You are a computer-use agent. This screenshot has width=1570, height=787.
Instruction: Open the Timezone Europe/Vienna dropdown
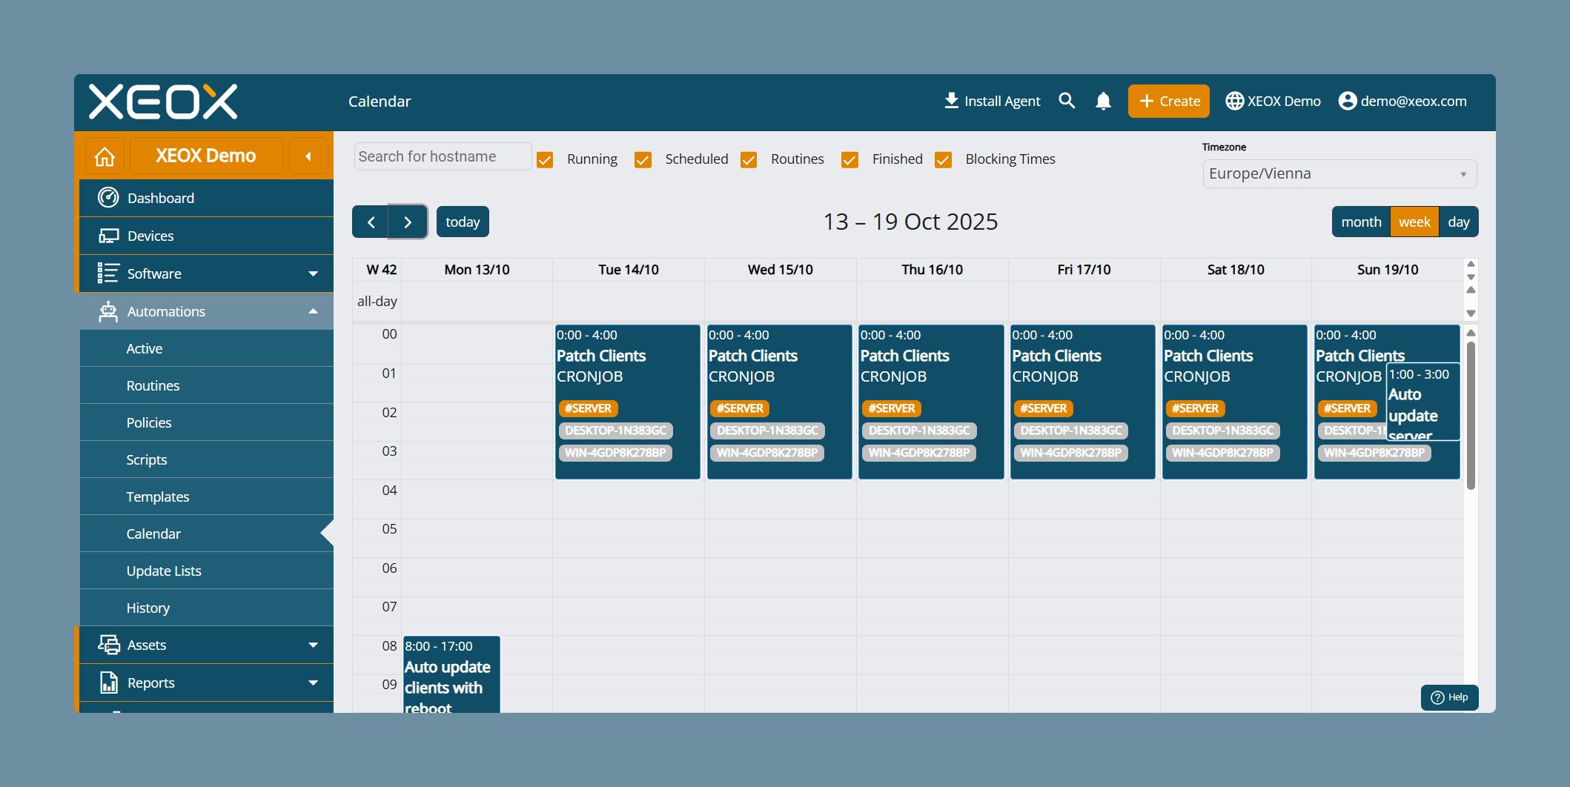[1339, 174]
